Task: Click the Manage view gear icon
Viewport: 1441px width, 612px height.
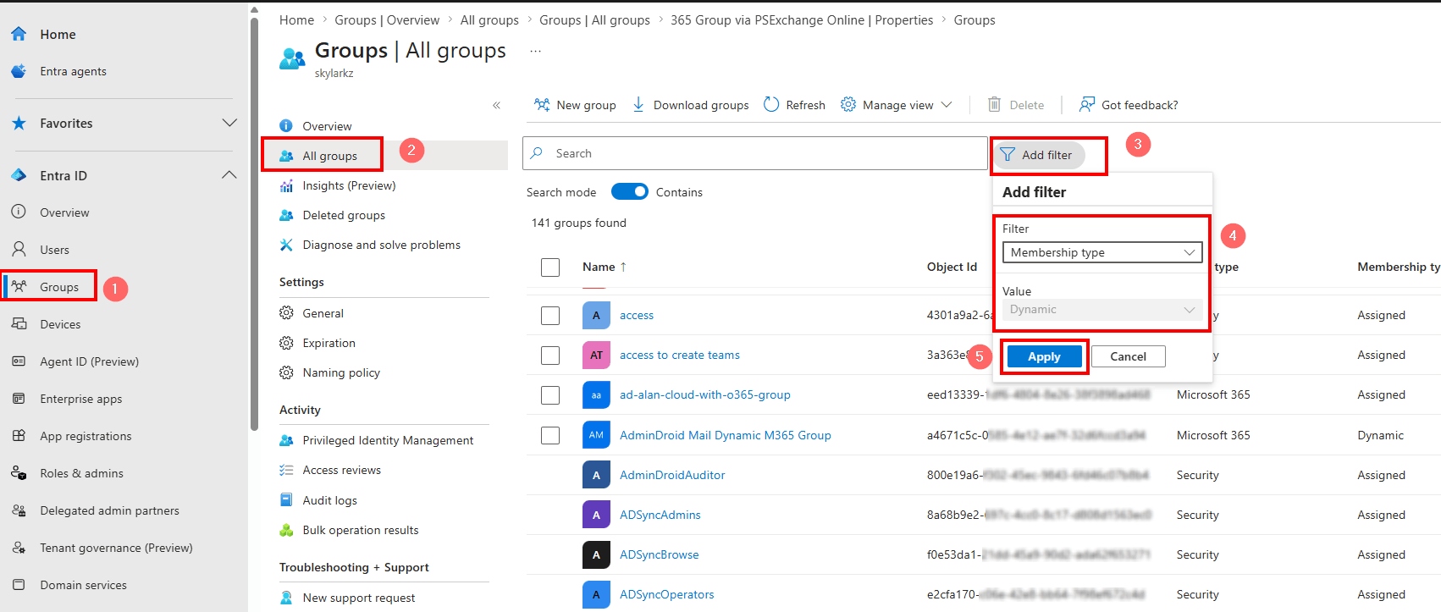Action: point(848,104)
